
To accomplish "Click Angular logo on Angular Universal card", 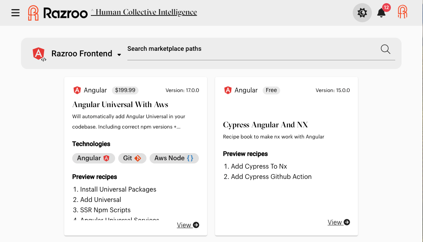I will pos(77,90).
